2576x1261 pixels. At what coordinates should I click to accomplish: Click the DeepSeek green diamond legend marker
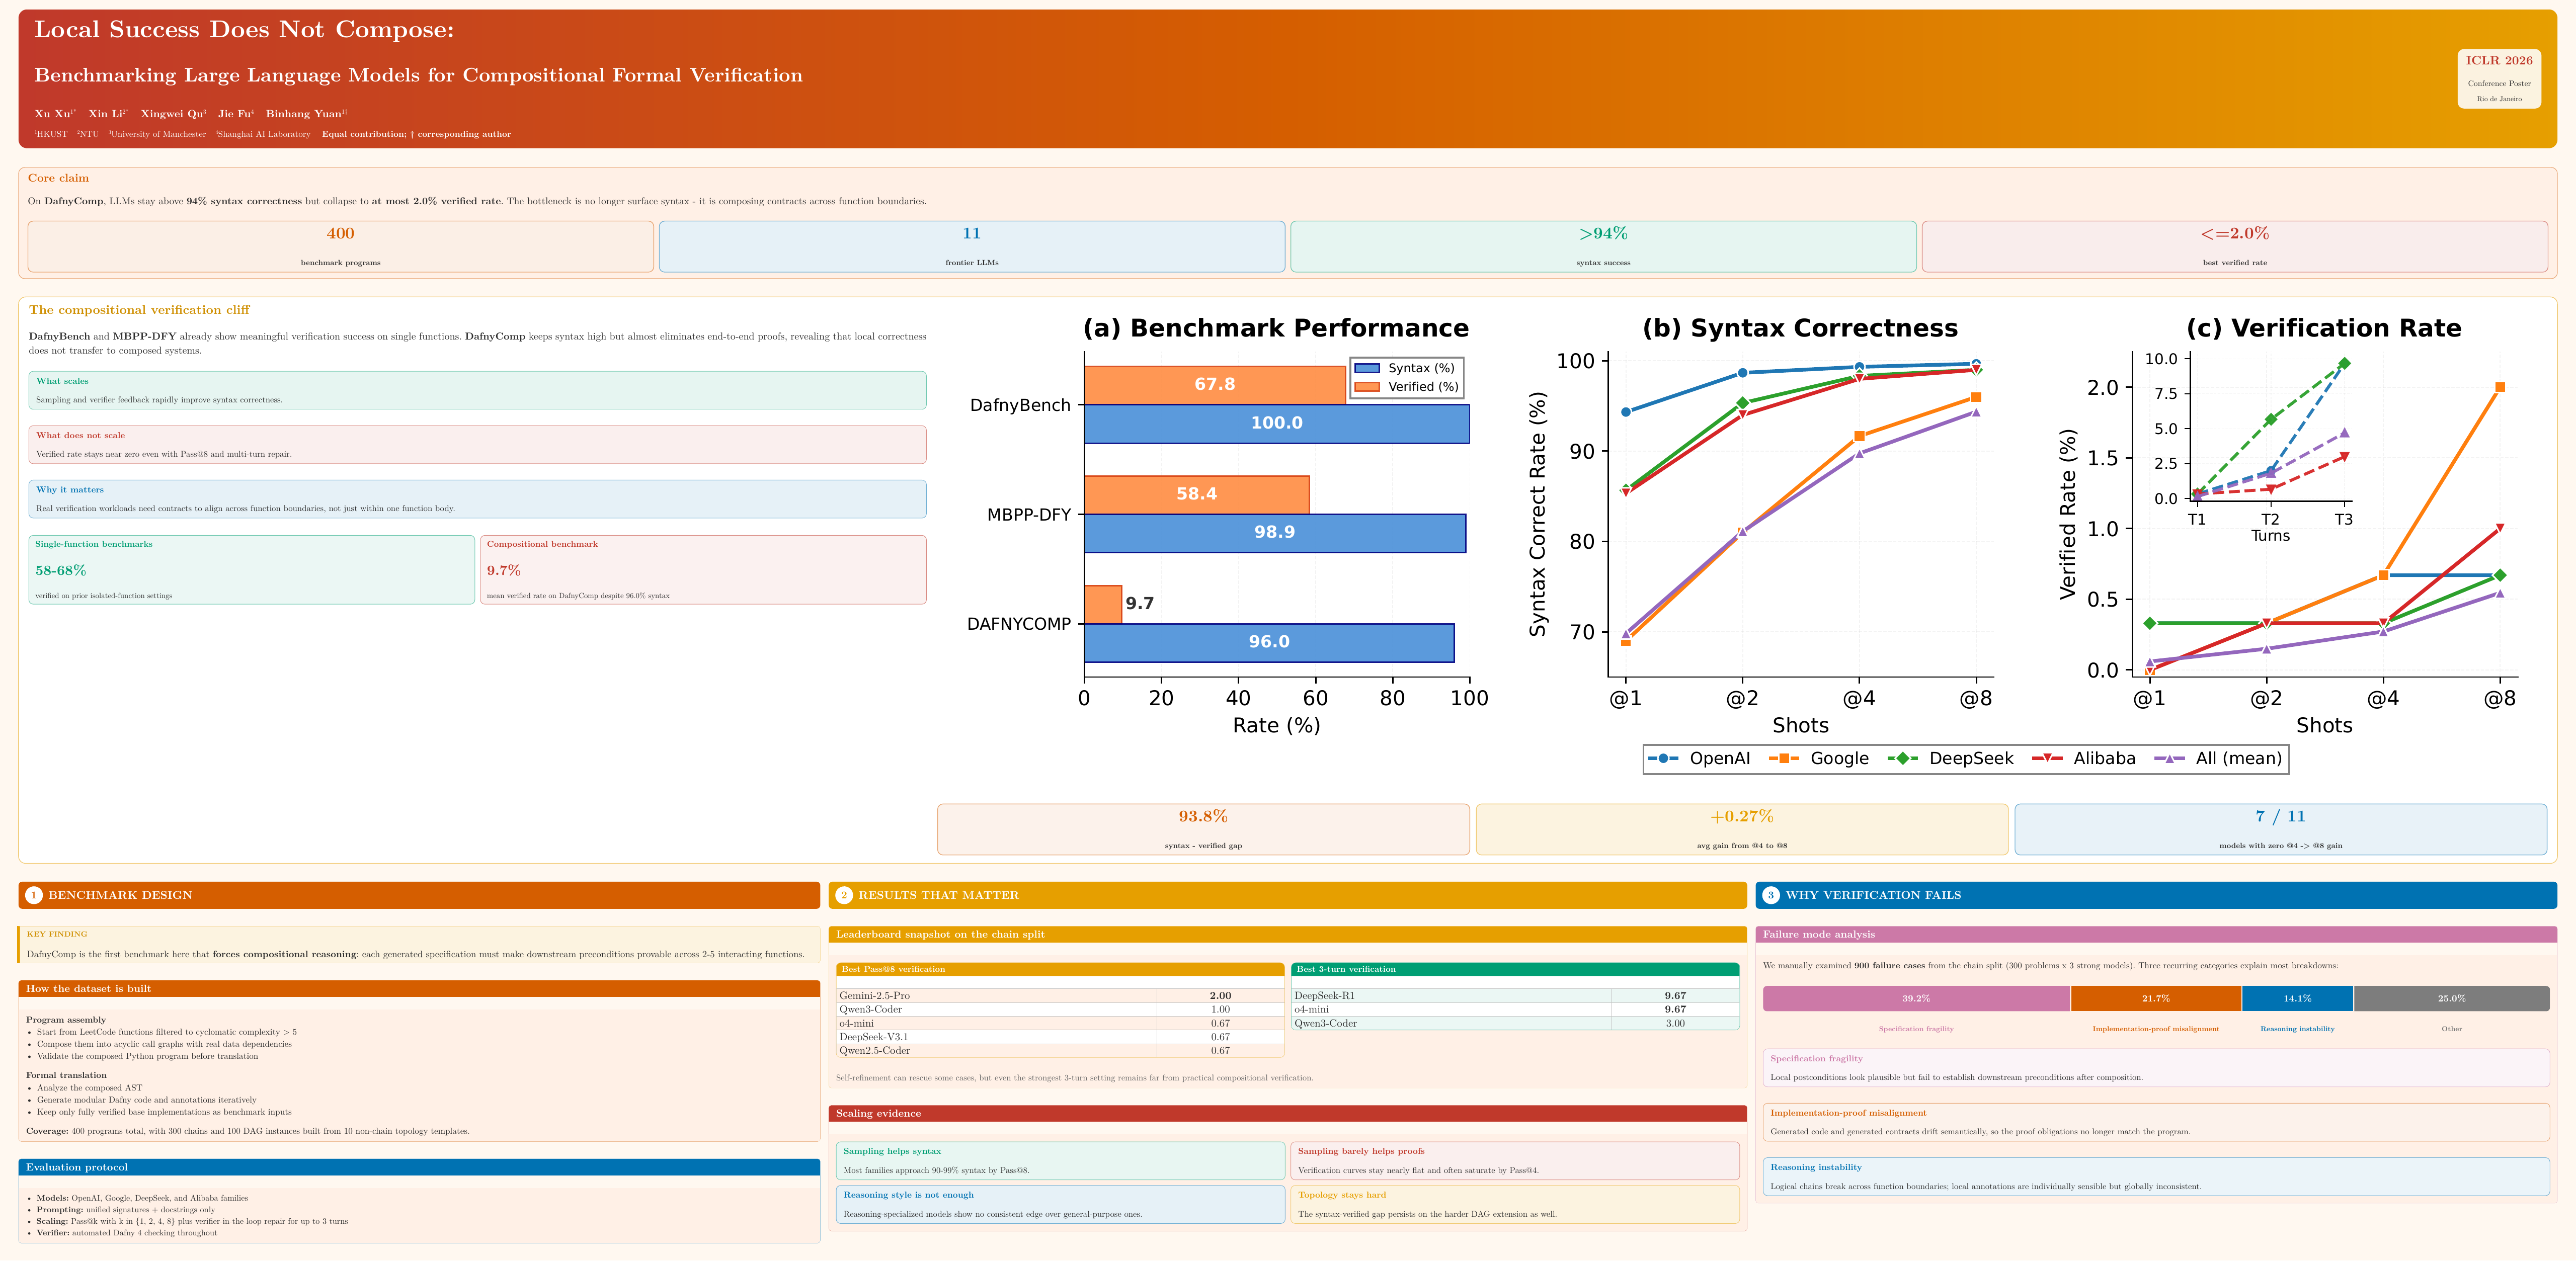(1902, 759)
